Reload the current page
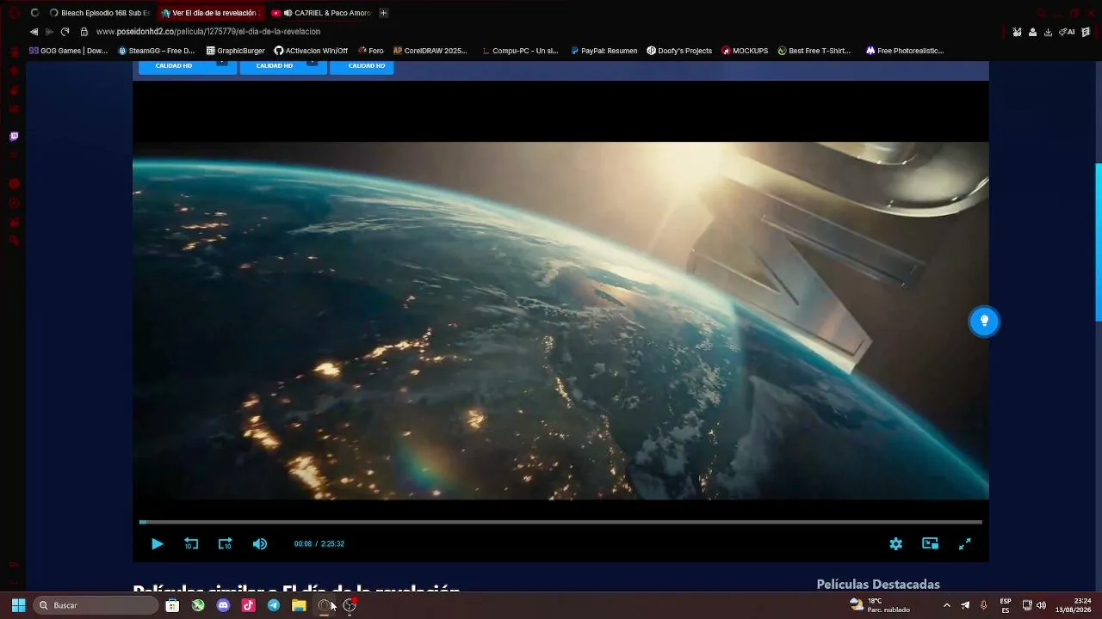The width and height of the screenshot is (1102, 619). (x=65, y=32)
